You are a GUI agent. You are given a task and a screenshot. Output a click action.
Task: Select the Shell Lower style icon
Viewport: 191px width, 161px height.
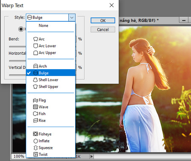pyautogui.click(x=35, y=80)
